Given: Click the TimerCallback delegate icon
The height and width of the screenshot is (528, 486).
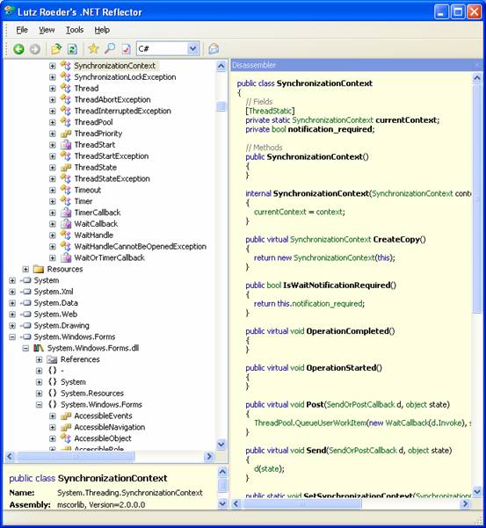Looking at the screenshot, I should point(66,213).
